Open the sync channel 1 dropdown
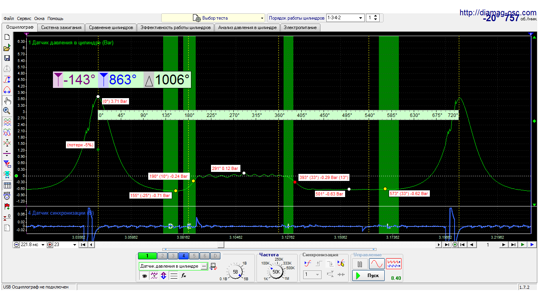 click(313, 275)
